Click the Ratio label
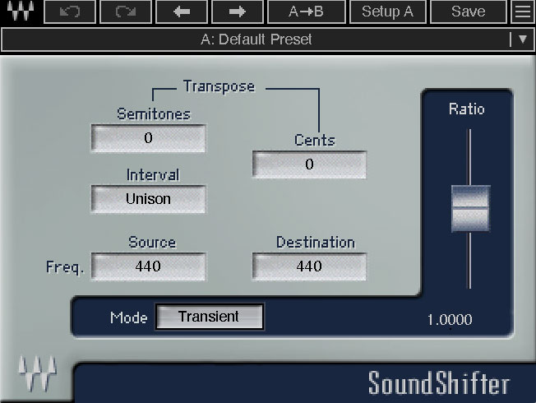Image resolution: width=536 pixels, height=403 pixels. [x=467, y=109]
